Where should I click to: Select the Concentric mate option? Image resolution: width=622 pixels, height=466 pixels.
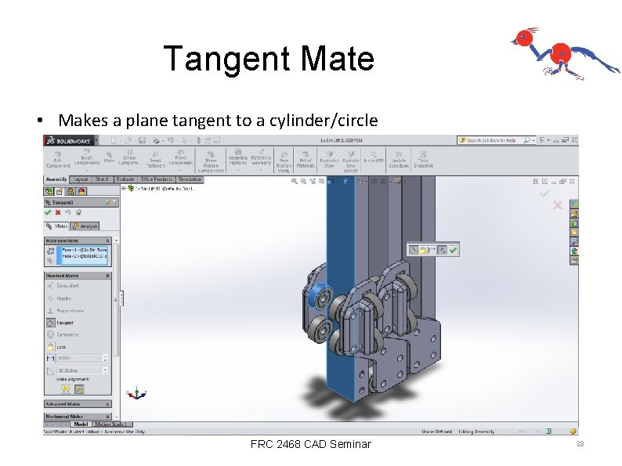point(63,334)
